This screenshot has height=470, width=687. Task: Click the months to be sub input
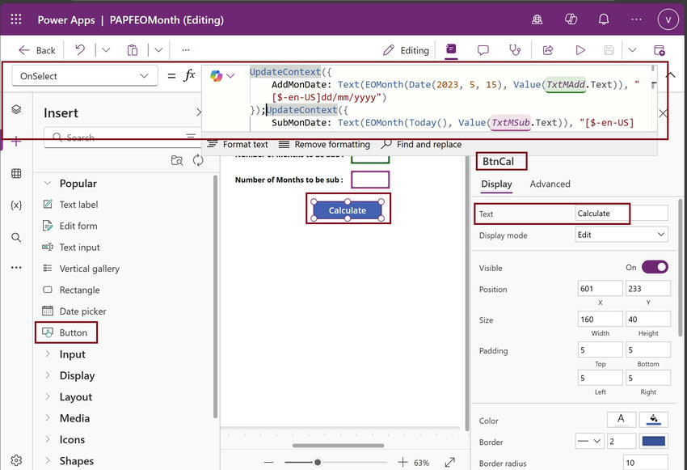370,180
